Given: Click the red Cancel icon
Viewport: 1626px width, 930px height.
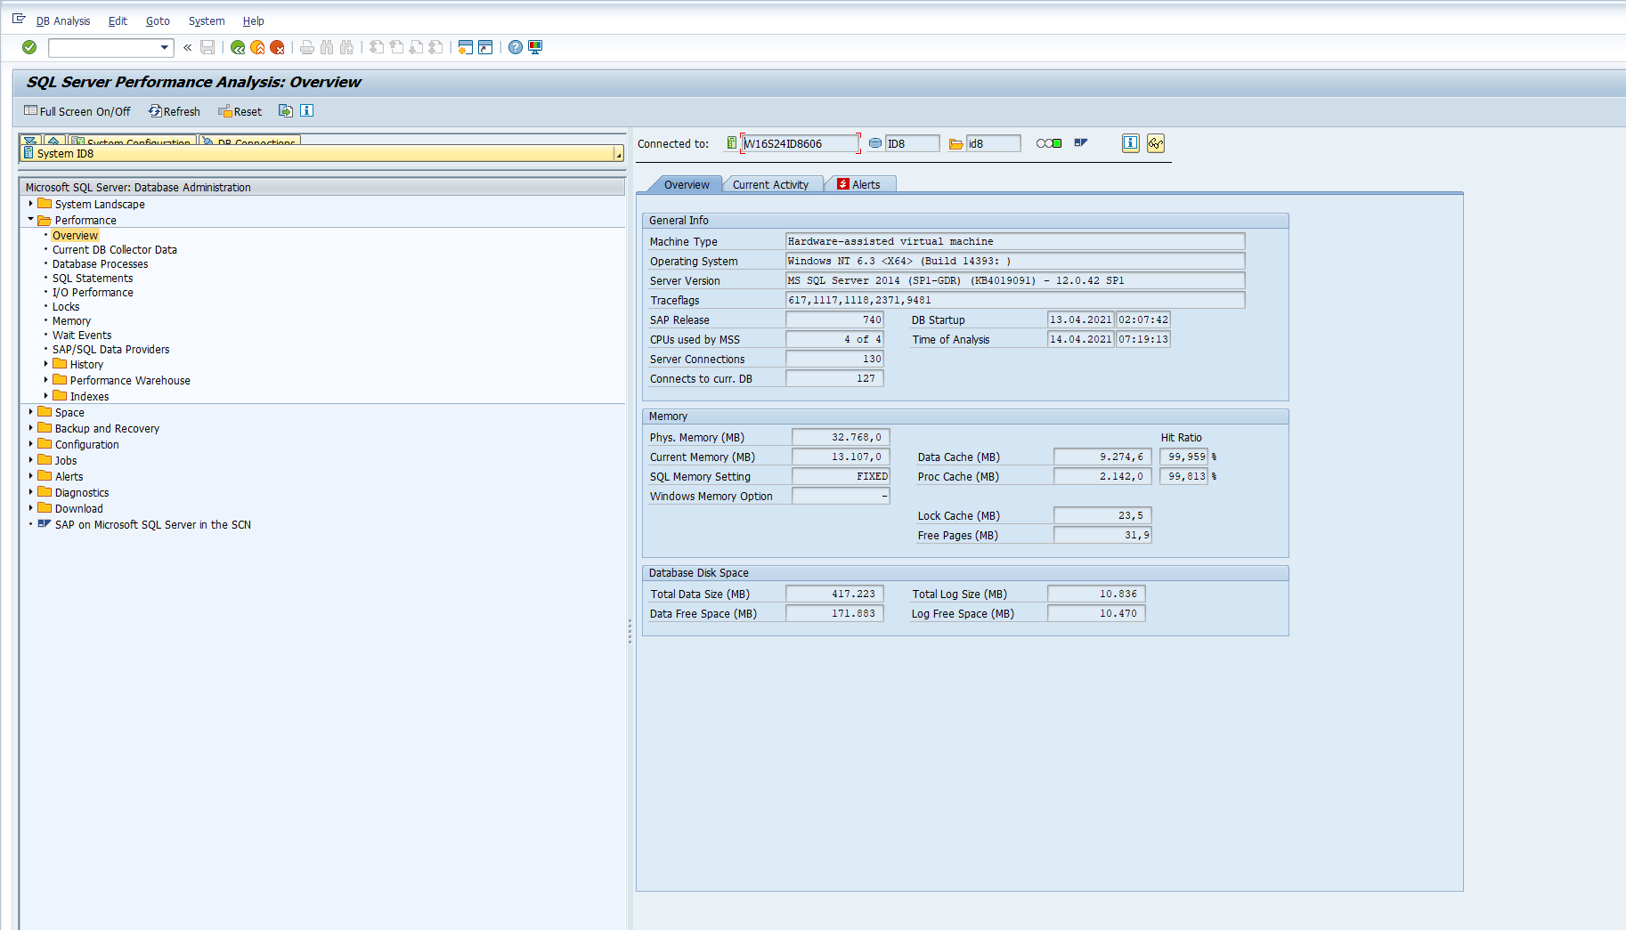Looking at the screenshot, I should 277,47.
